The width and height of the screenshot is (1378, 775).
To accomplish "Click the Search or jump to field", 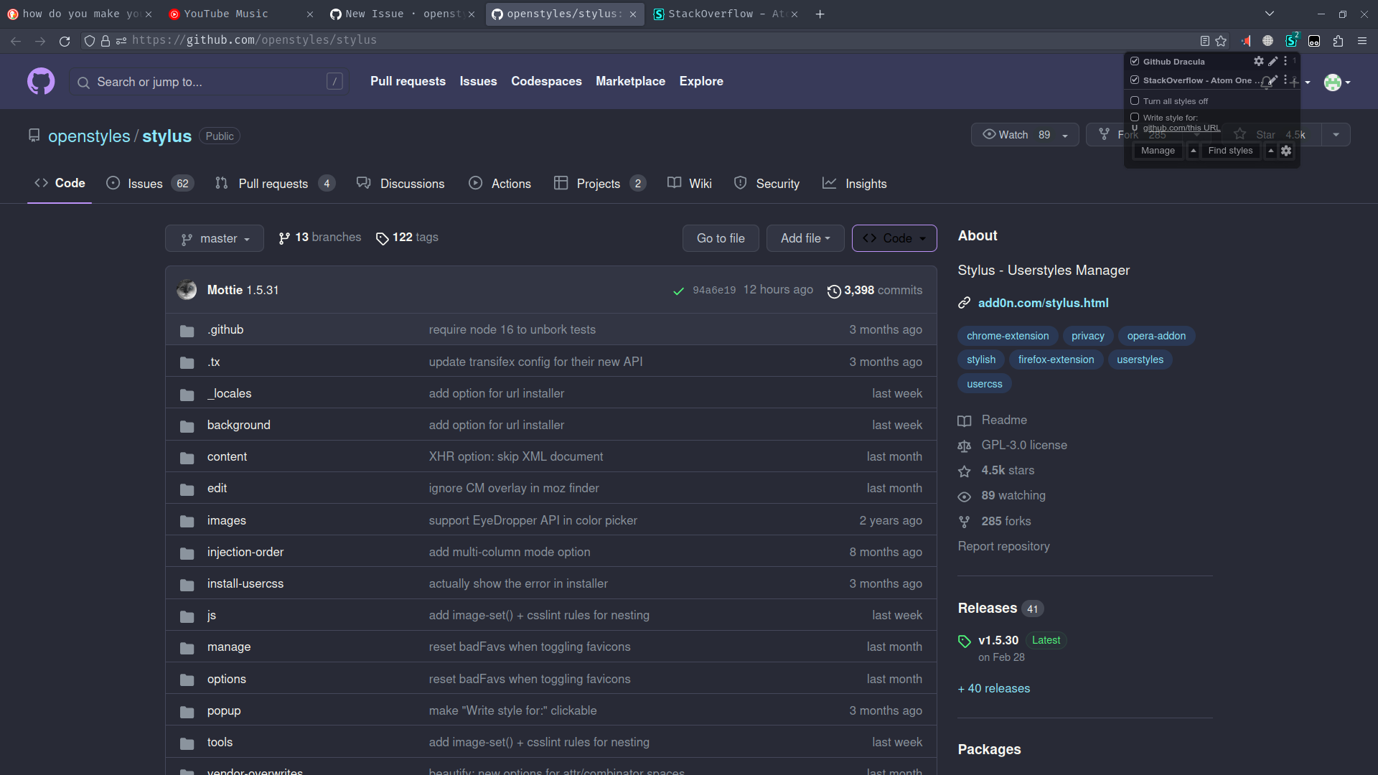I will click(x=208, y=82).
